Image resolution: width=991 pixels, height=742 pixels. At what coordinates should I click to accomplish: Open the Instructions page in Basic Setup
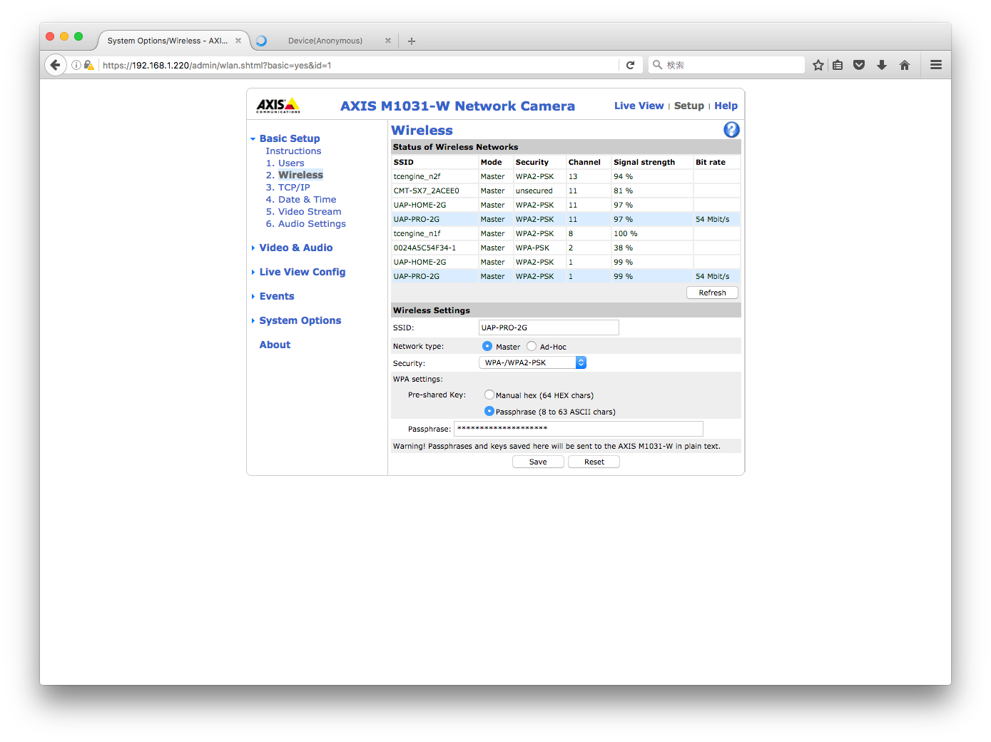click(293, 151)
